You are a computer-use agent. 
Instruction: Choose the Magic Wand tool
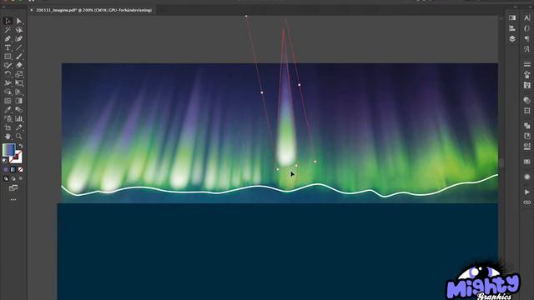click(x=8, y=30)
